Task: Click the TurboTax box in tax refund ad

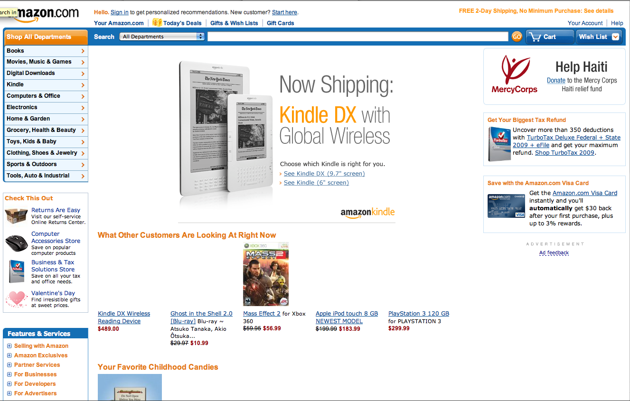Action: [x=499, y=144]
